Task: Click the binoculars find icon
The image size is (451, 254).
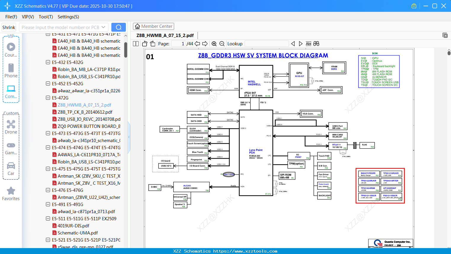Action: [316, 44]
